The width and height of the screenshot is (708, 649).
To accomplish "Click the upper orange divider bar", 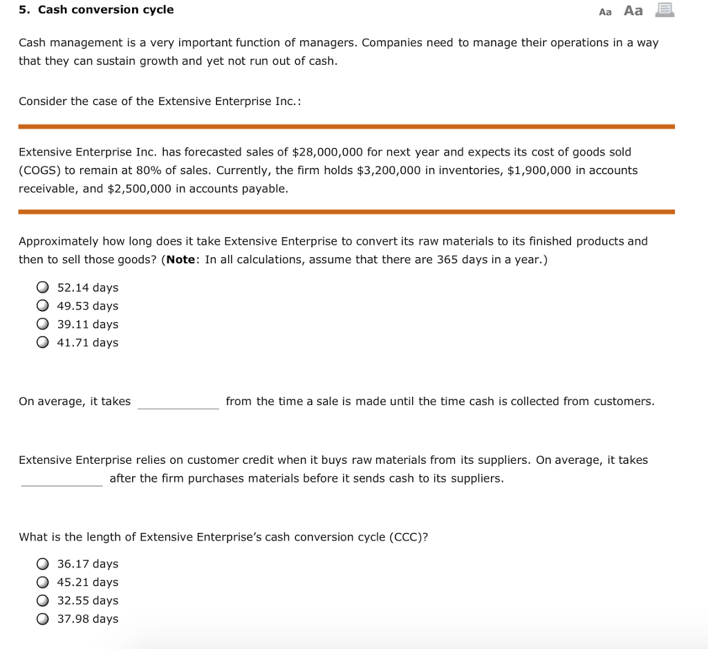I will 346,126.
